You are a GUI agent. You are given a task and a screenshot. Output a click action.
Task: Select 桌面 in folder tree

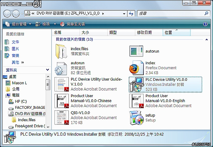(13, 77)
